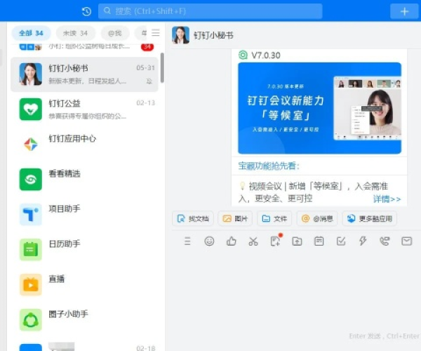Select the 全部 34 filter tab
Screen dimensions: 421x351
coord(31,33)
